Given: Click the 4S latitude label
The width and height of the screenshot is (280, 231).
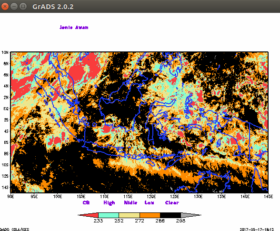Looking at the screenshot, I should click(6, 131).
